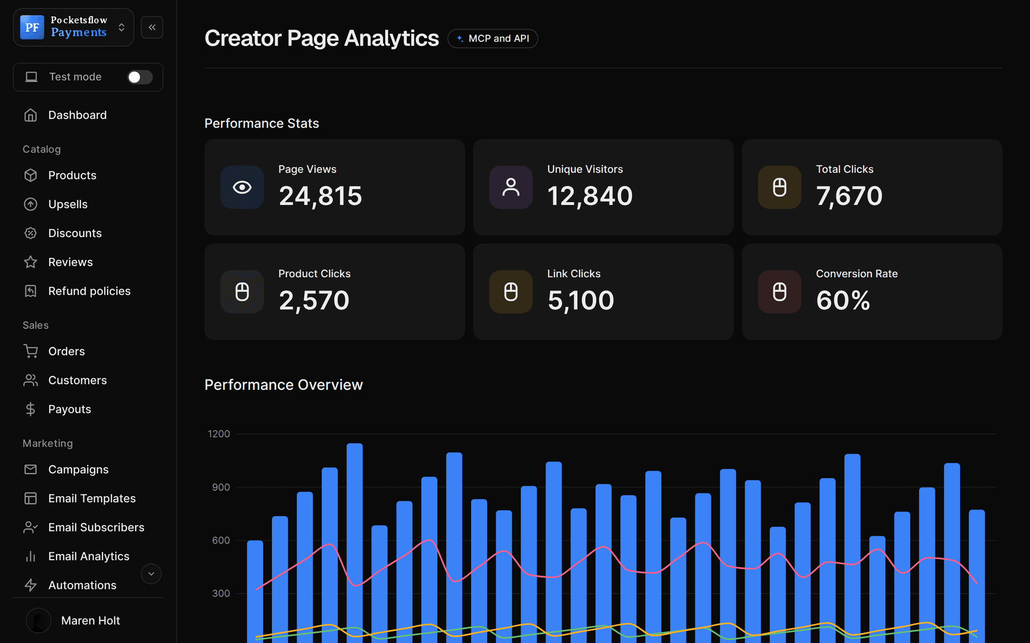Click Maren Holt's avatar thumbnail
The image size is (1030, 643).
(38, 620)
